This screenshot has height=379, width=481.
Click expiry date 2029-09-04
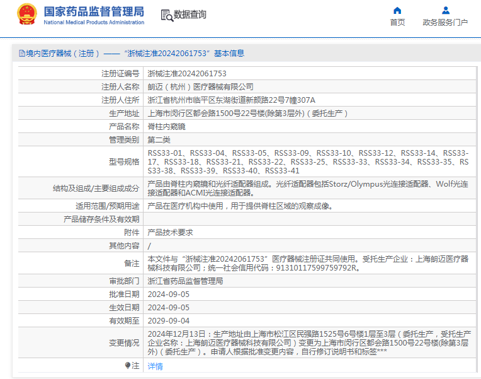tap(168, 321)
